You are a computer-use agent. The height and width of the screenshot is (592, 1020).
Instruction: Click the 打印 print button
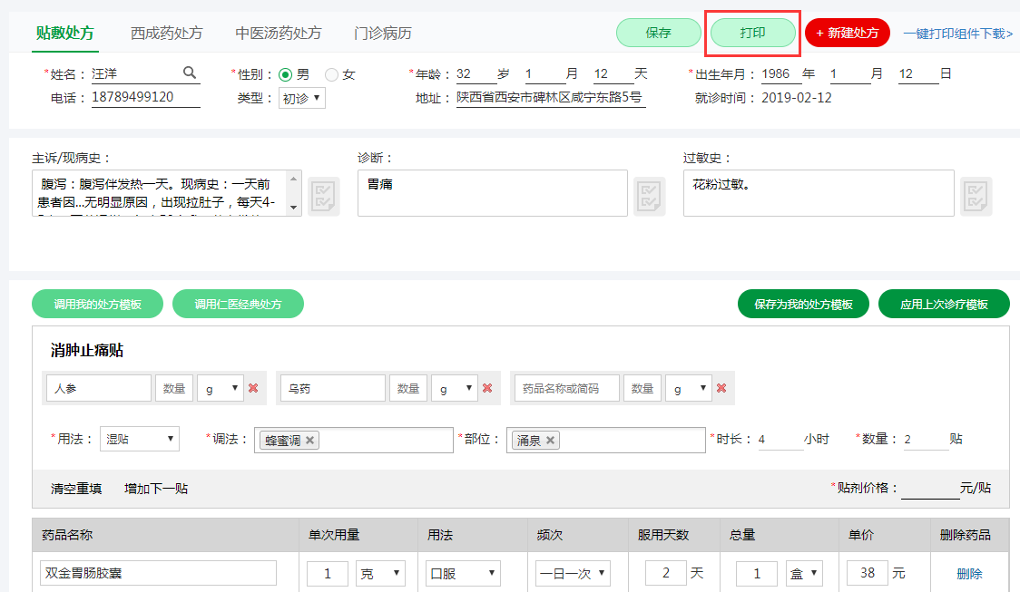click(752, 33)
